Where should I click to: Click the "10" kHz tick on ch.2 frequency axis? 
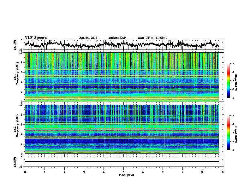[21, 105]
